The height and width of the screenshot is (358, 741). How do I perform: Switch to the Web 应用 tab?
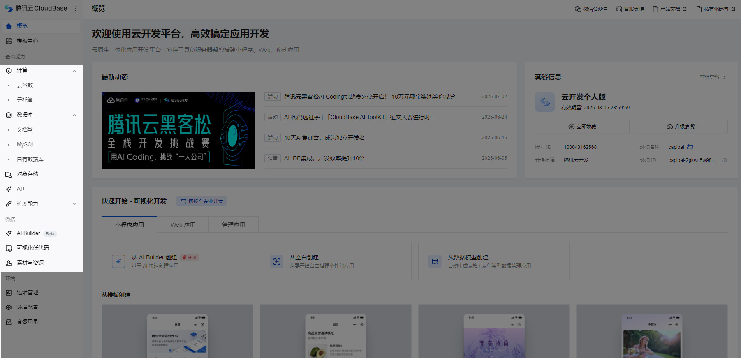coord(183,225)
